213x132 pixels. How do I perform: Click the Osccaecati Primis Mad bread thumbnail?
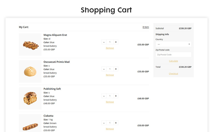[30, 72]
